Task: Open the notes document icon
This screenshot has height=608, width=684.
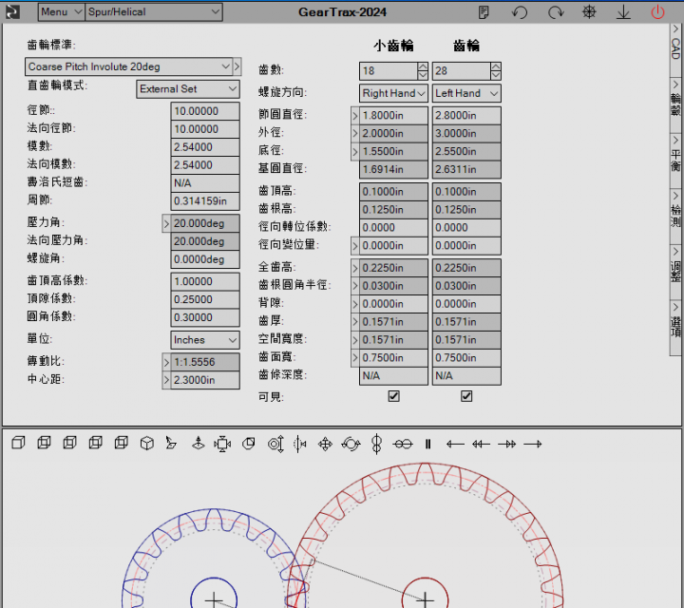Action: [x=484, y=12]
